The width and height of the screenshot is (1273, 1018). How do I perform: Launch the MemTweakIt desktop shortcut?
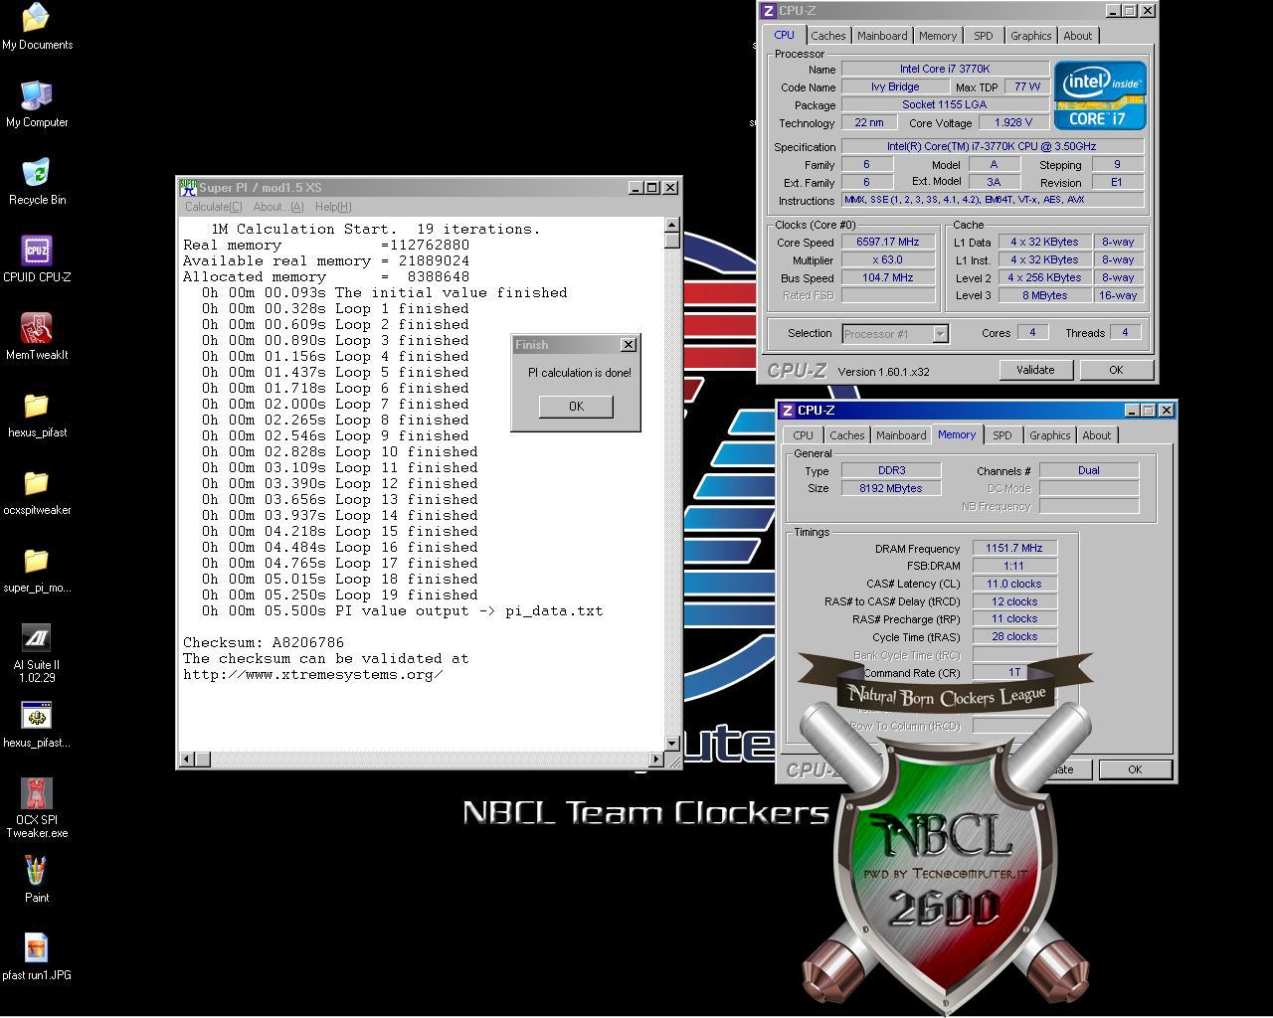(37, 336)
